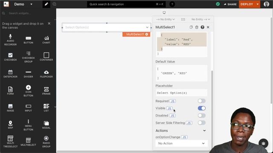The height and width of the screenshot is (153, 273).
Task: Click the Deploy button
Action: point(247,4)
